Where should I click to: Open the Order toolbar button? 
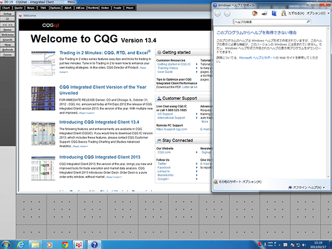(x=105, y=8)
